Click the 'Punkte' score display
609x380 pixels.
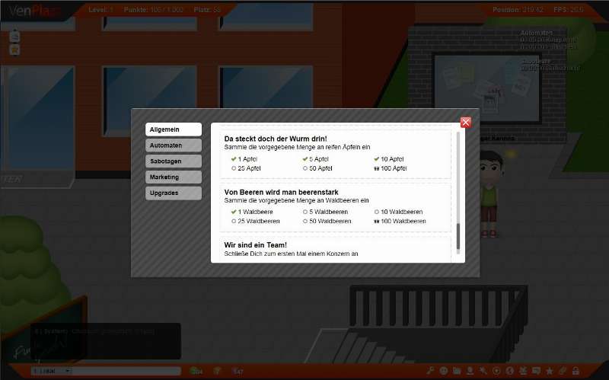[154, 10]
